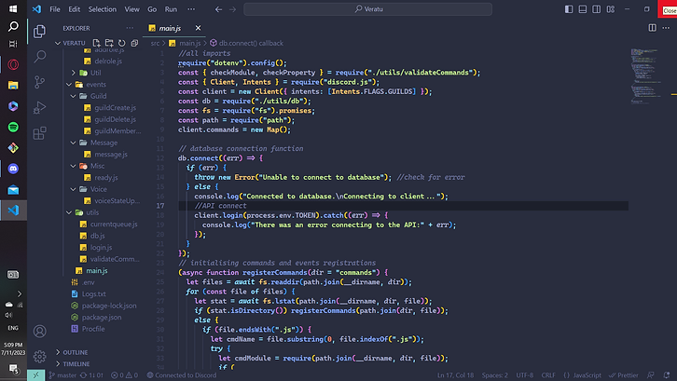This screenshot has height=381, width=677.
Task: Open the Source Control view
Action: (x=40, y=81)
